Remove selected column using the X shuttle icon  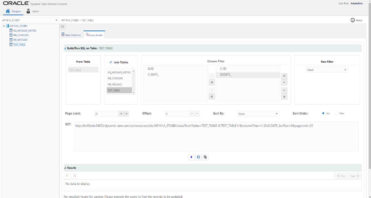[284, 76]
